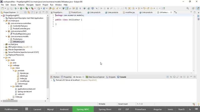Open the Markers tab
Screen dimensions: 200x112
point(55,77)
